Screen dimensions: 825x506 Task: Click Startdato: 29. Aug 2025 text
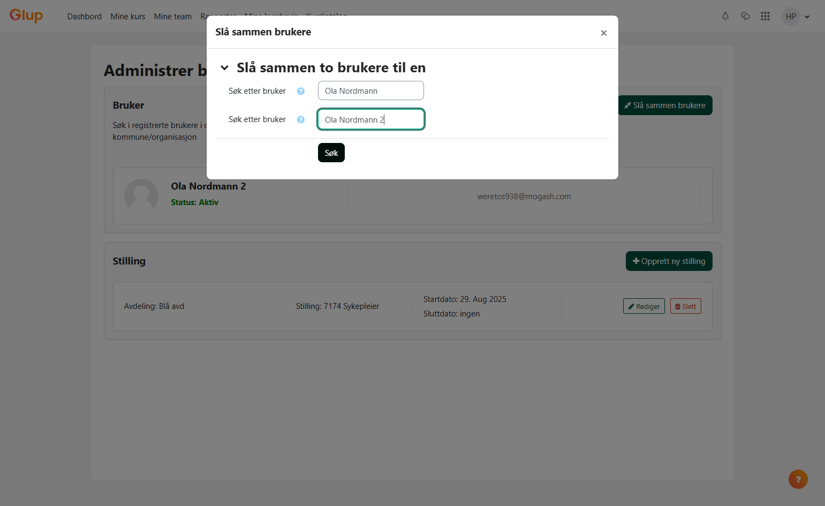(x=465, y=299)
